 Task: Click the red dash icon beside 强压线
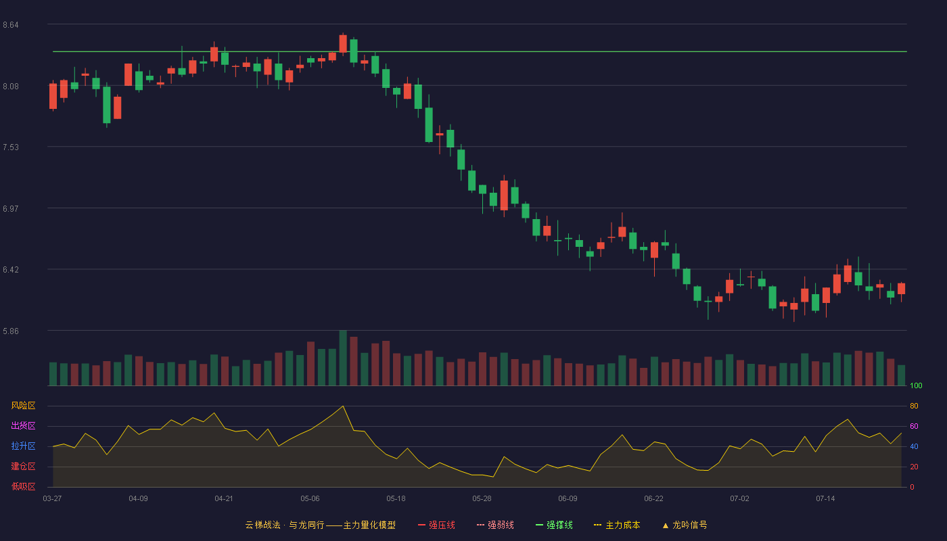(421, 525)
